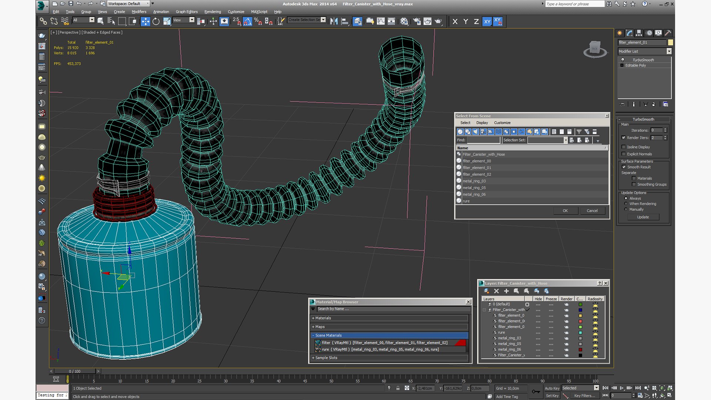Enable the Explicit Normals checkbox
This screenshot has height=400, width=711.
[x=624, y=154]
